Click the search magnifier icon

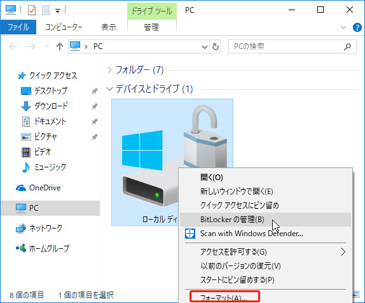click(x=348, y=46)
